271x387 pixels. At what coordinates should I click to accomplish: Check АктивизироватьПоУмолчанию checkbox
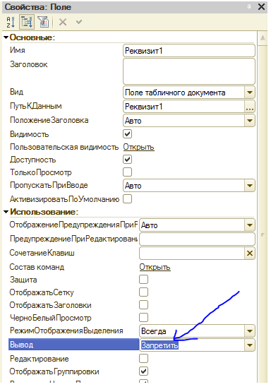(127, 198)
